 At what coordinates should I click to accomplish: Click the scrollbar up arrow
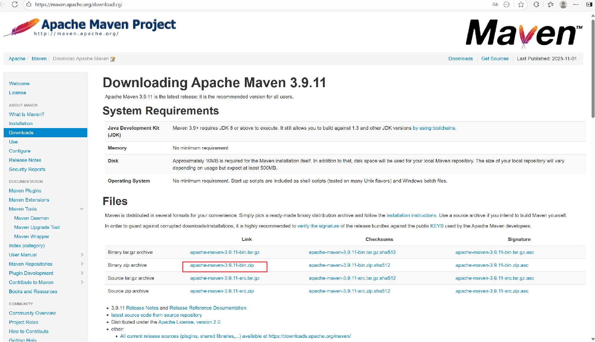coord(593,15)
